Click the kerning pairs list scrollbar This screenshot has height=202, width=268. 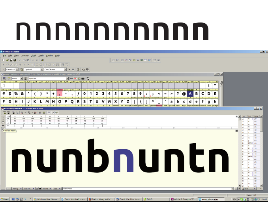[261, 151]
